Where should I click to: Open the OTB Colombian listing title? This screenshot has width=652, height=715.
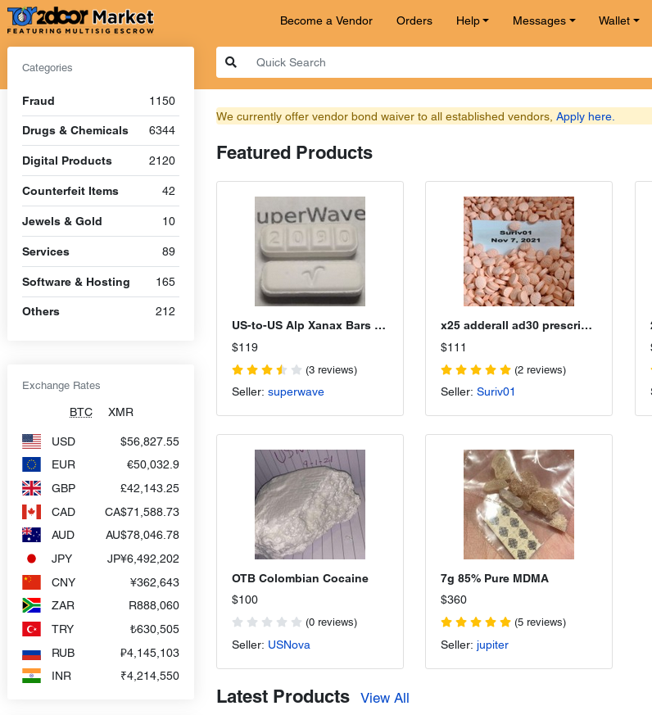tap(300, 578)
